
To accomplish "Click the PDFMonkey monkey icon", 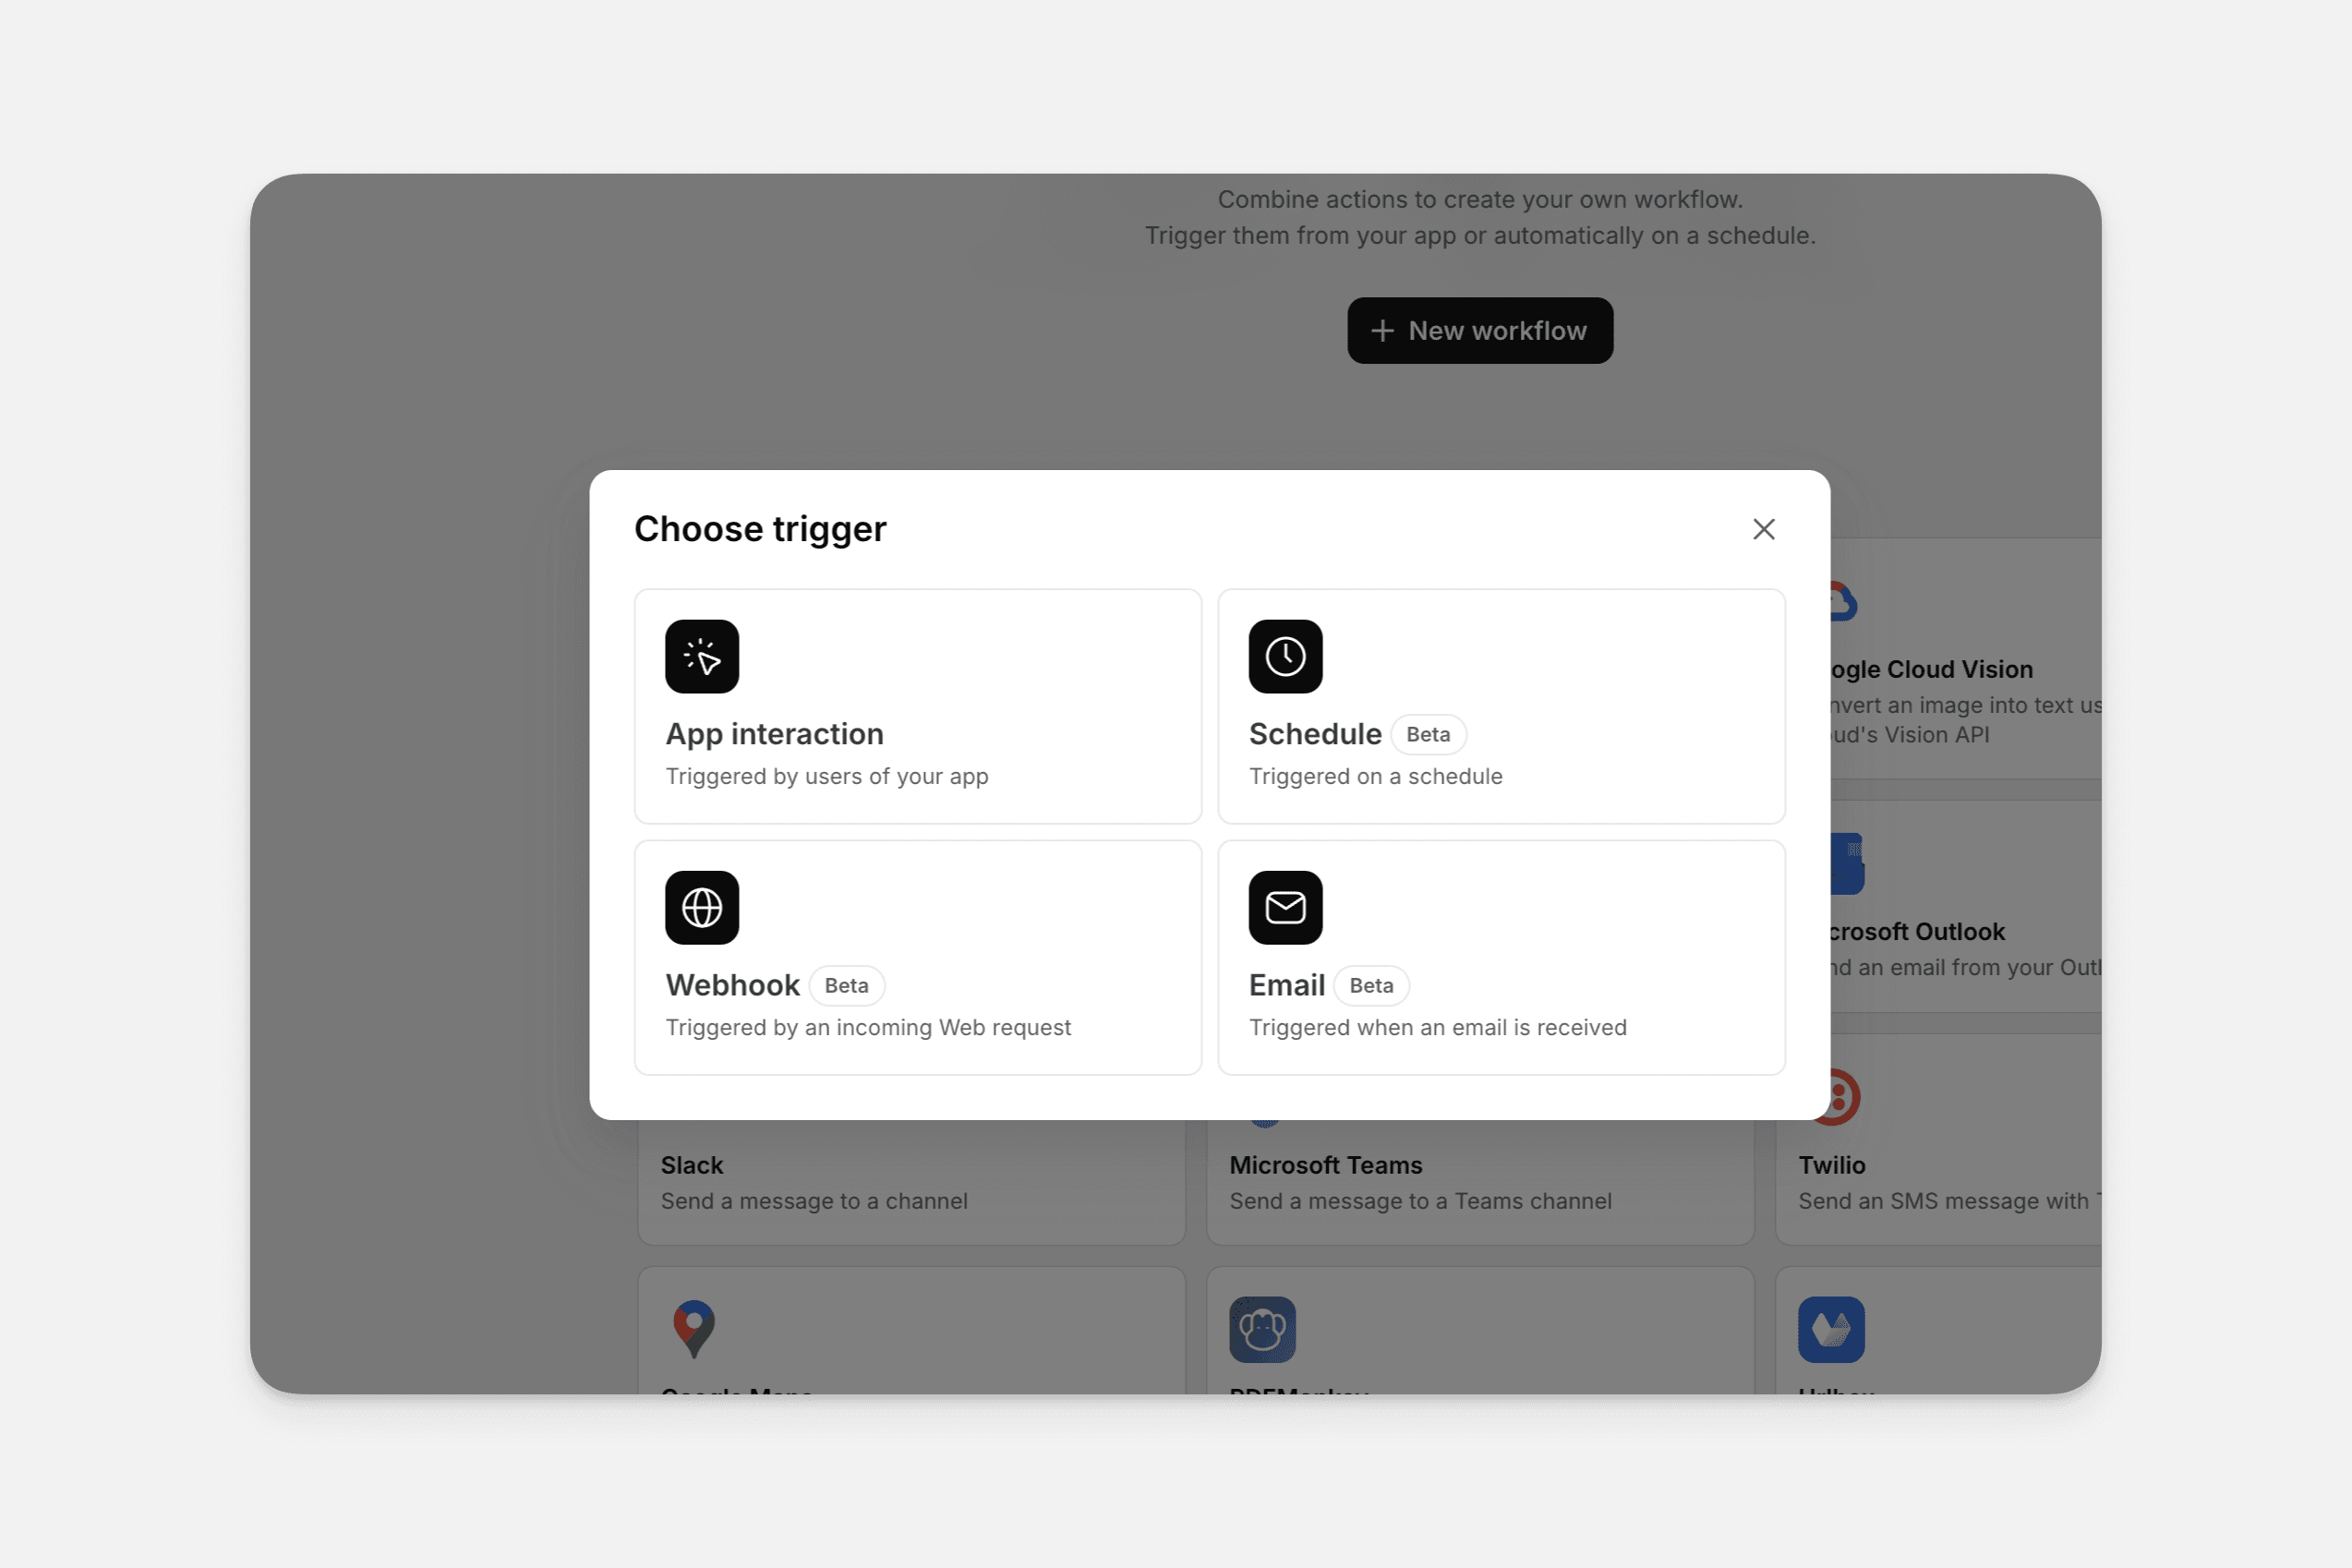I will [x=1262, y=1329].
